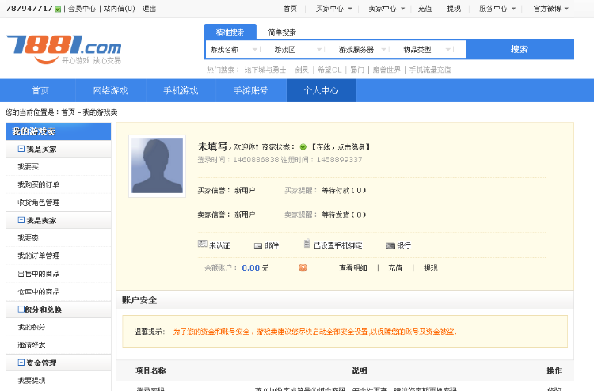Click the unverified ID card icon

(202, 245)
